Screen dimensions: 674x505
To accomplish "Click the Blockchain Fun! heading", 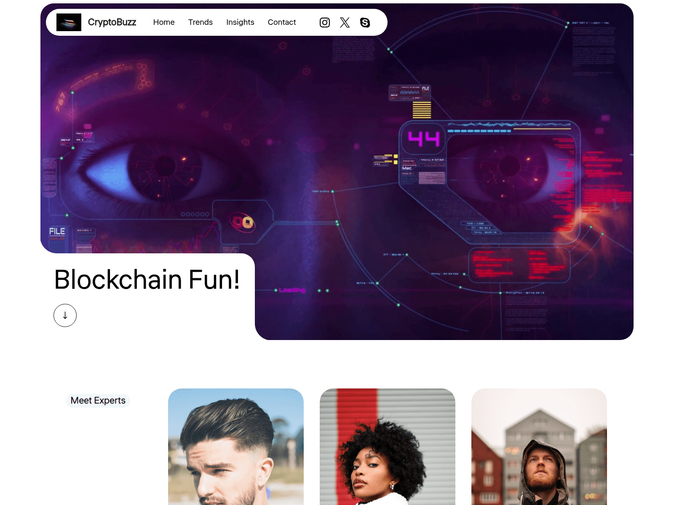I will pos(147,280).
